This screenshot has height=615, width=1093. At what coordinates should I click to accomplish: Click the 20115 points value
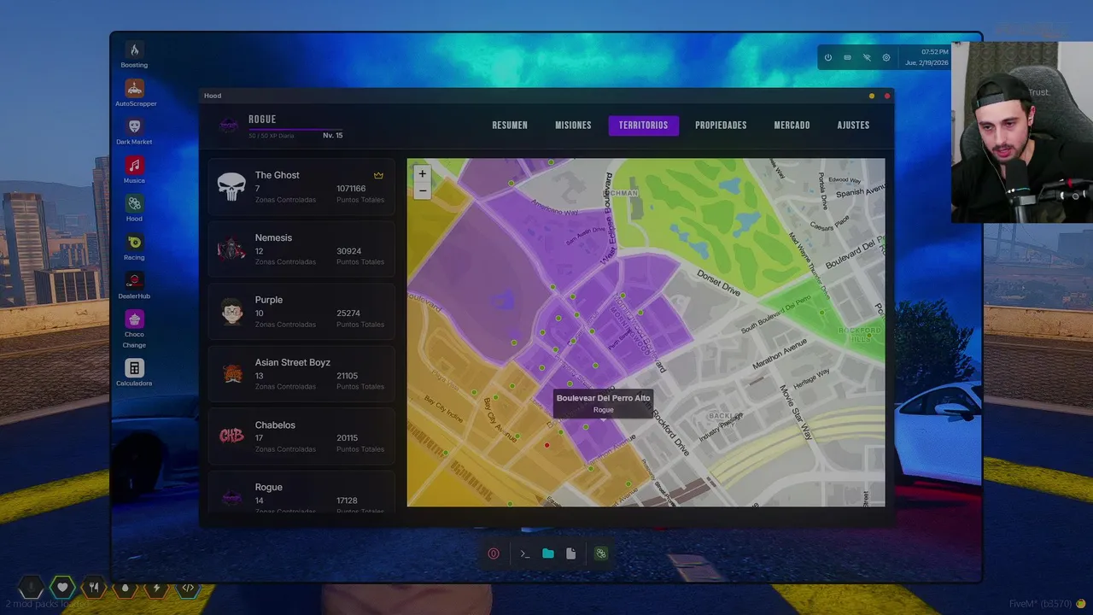pyautogui.click(x=348, y=438)
